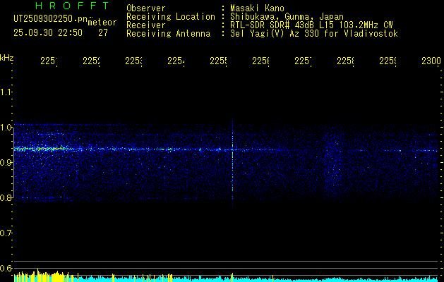The image size is (444, 282).
Task: Click the vertical noise spike crossing the trace
Action: click(x=232, y=161)
